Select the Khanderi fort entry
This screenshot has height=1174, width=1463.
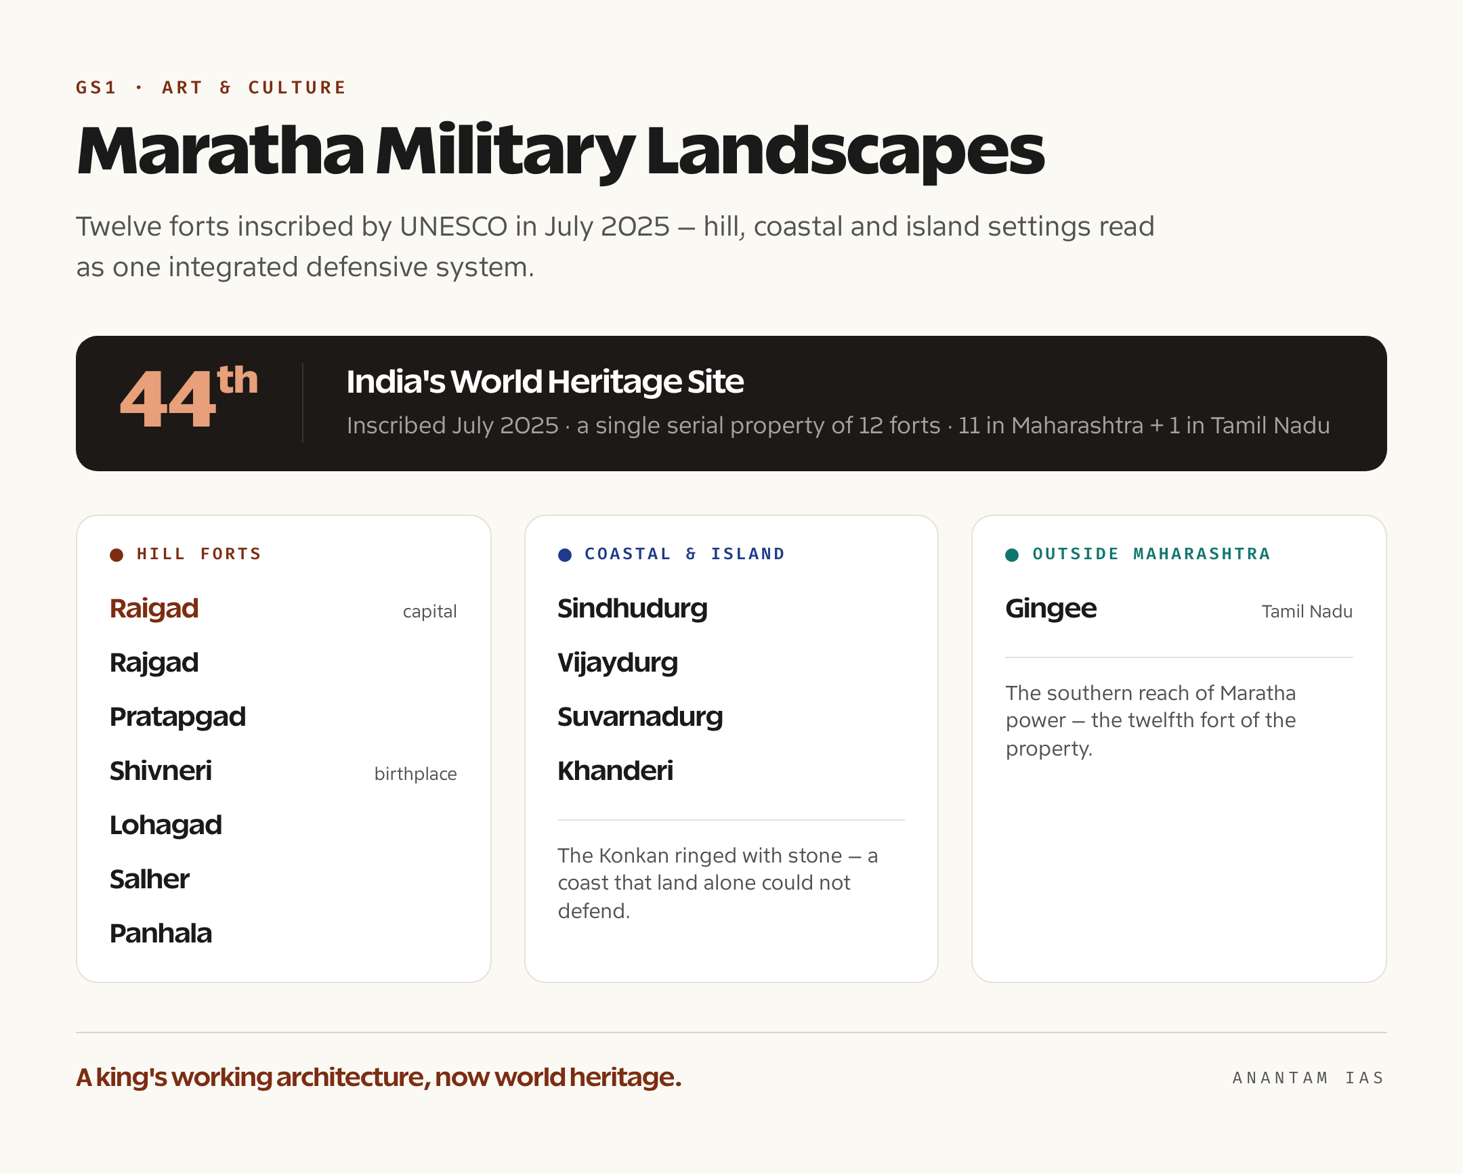[x=616, y=771]
